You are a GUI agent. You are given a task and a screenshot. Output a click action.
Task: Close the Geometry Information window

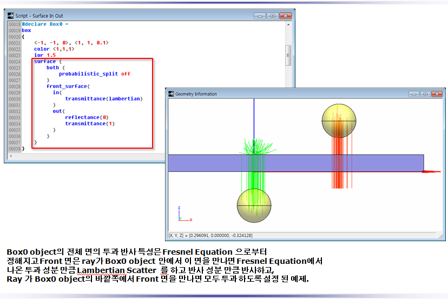coord(436,94)
